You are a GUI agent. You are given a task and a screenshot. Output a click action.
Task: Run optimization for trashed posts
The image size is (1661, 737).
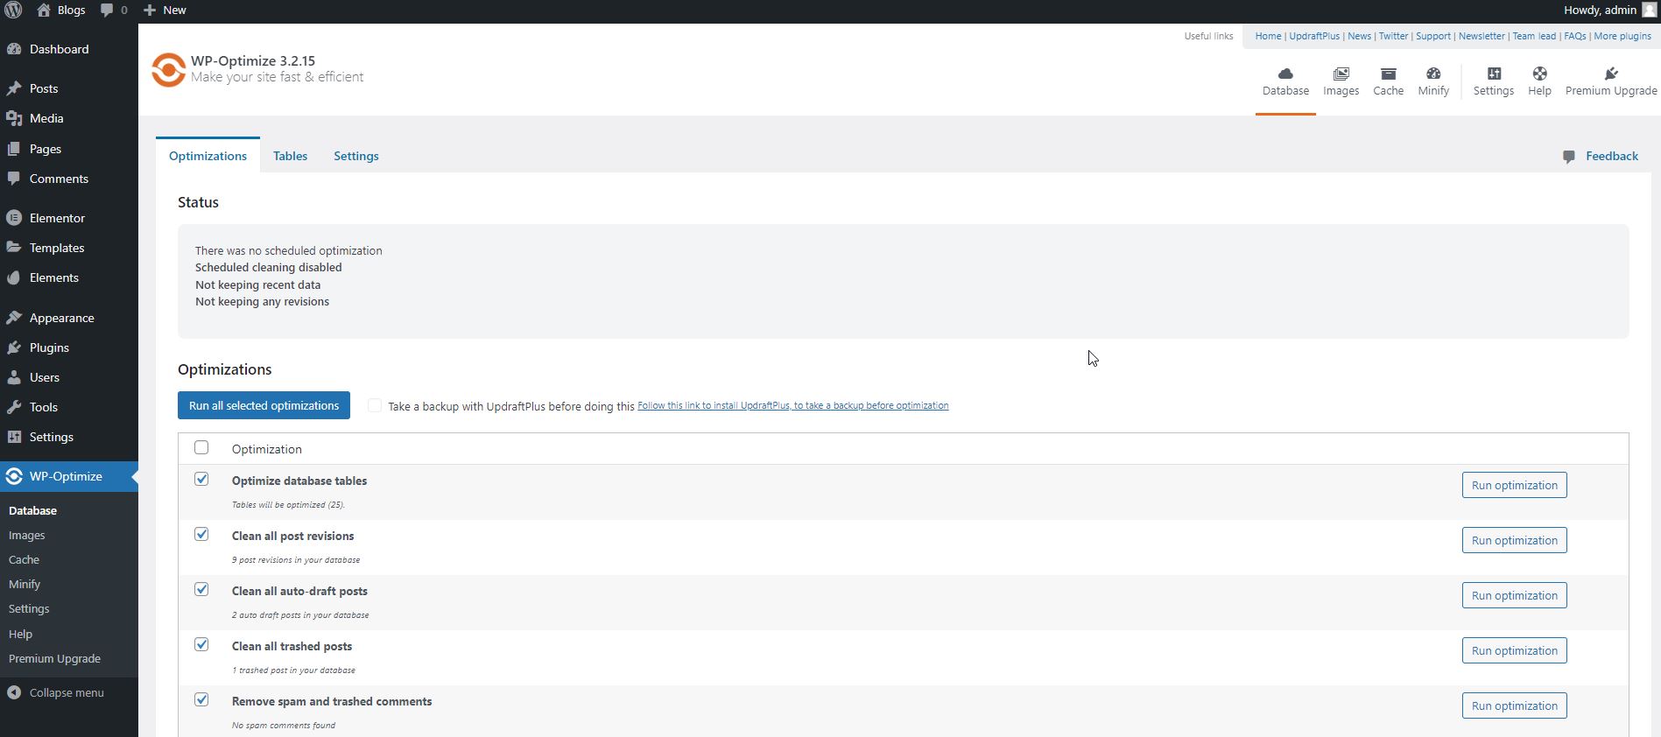1514,650
